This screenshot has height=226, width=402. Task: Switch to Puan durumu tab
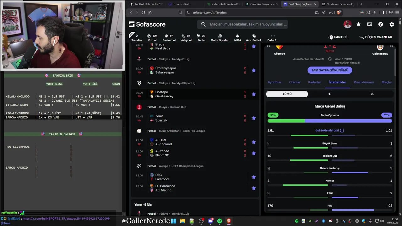pos(364,82)
